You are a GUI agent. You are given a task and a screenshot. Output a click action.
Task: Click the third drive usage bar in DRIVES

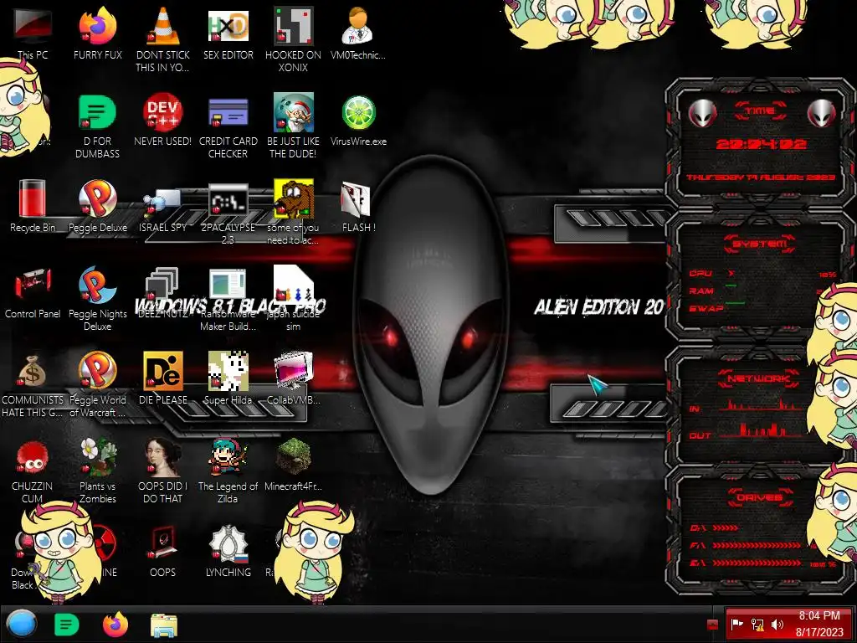757,563
